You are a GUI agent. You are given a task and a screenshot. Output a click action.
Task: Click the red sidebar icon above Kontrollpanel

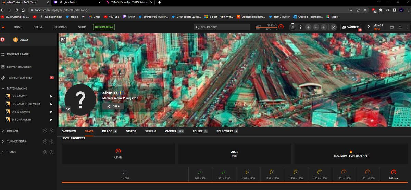click(x=2, y=40)
